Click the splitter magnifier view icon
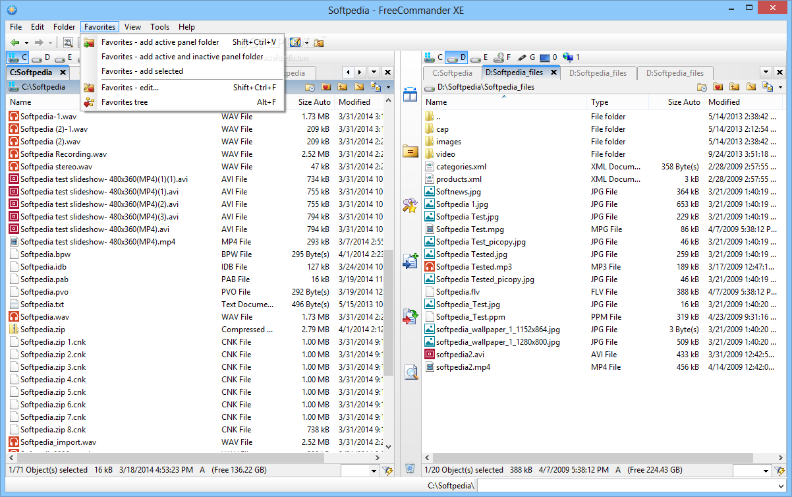Screen dimensions: 792x497 point(410,372)
